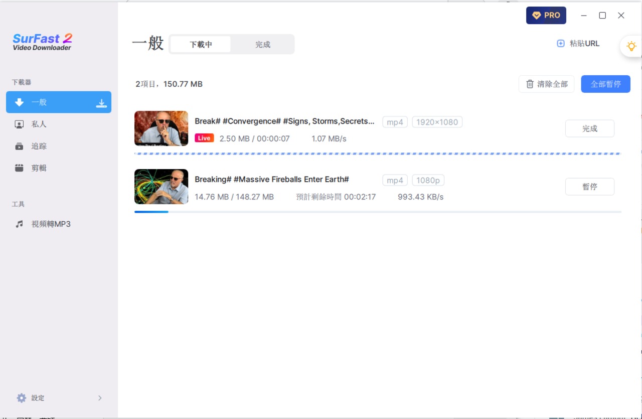Click the lightbulb tips icon
This screenshot has height=419, width=642.
point(631,46)
